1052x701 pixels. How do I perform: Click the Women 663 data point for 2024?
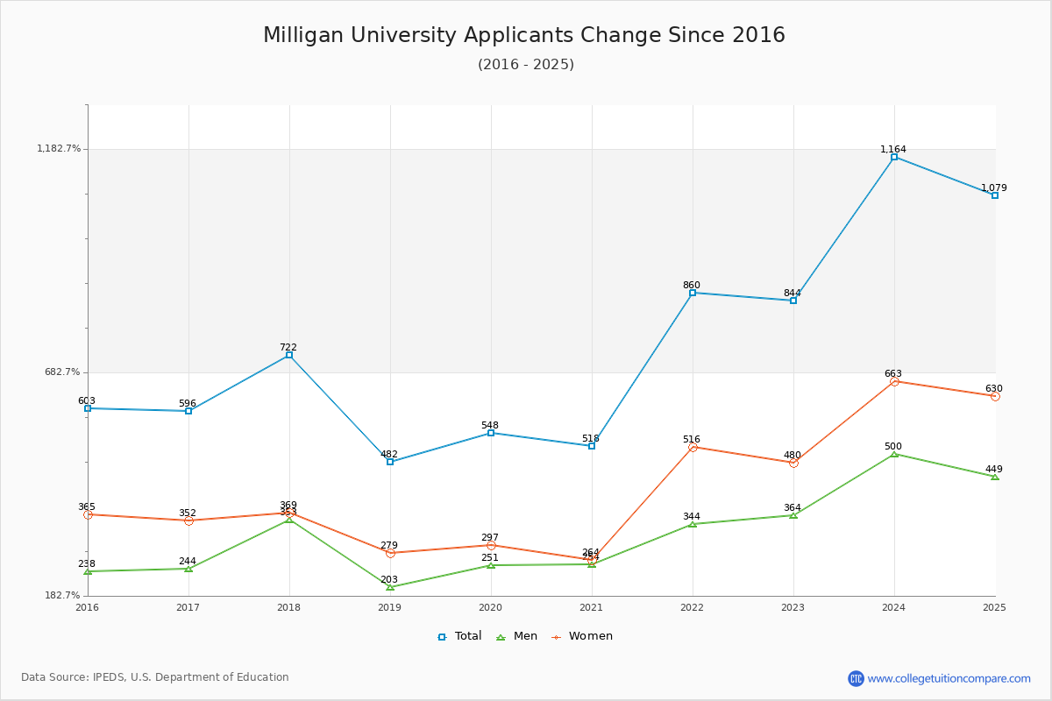pos(894,381)
